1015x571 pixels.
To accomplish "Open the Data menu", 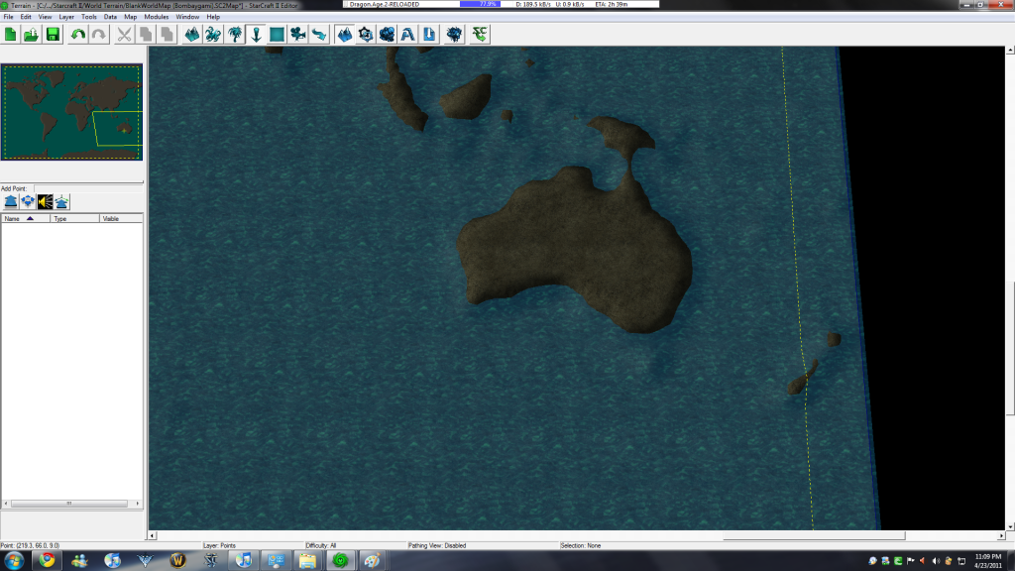I will (x=111, y=17).
